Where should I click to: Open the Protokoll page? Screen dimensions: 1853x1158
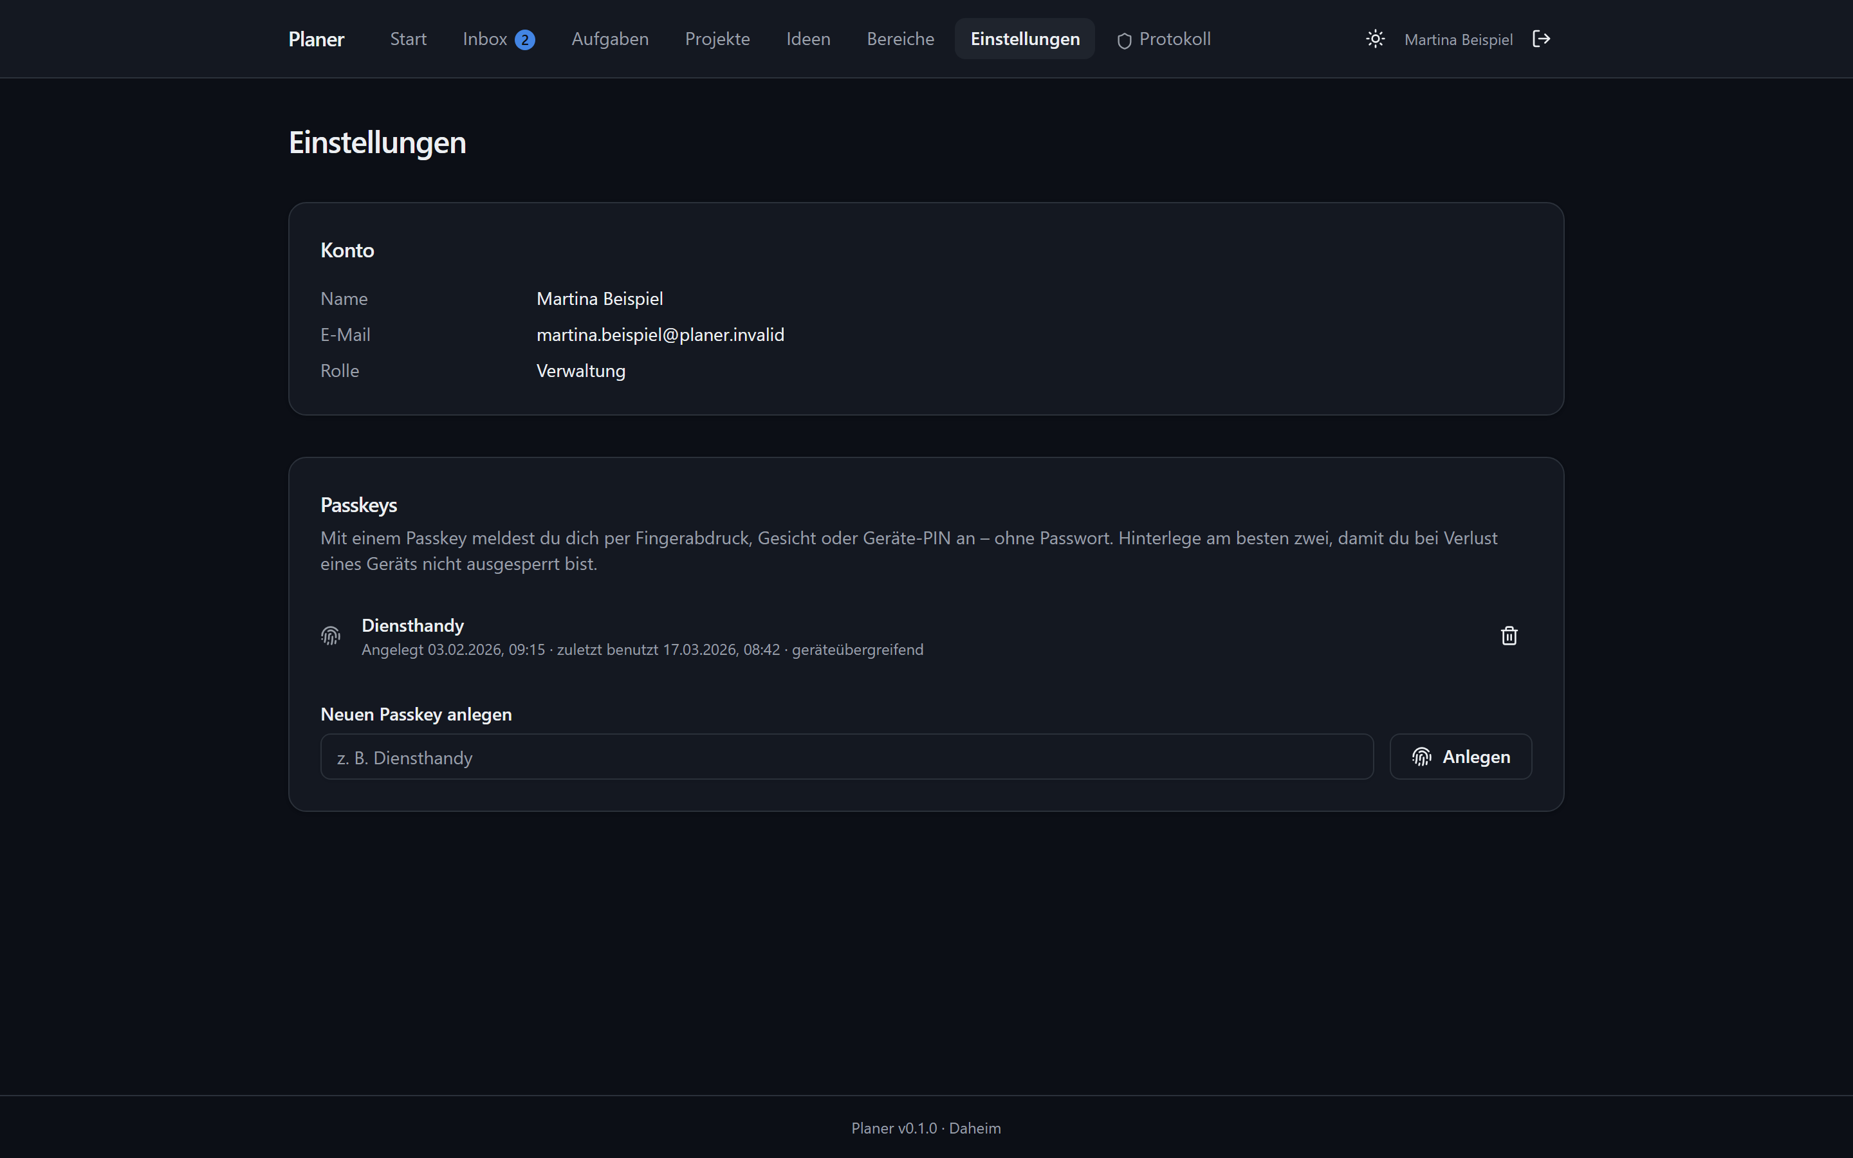(1163, 39)
